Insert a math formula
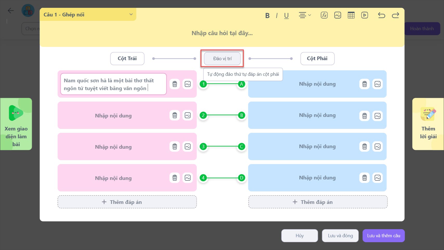The image size is (444, 250). click(x=324, y=15)
